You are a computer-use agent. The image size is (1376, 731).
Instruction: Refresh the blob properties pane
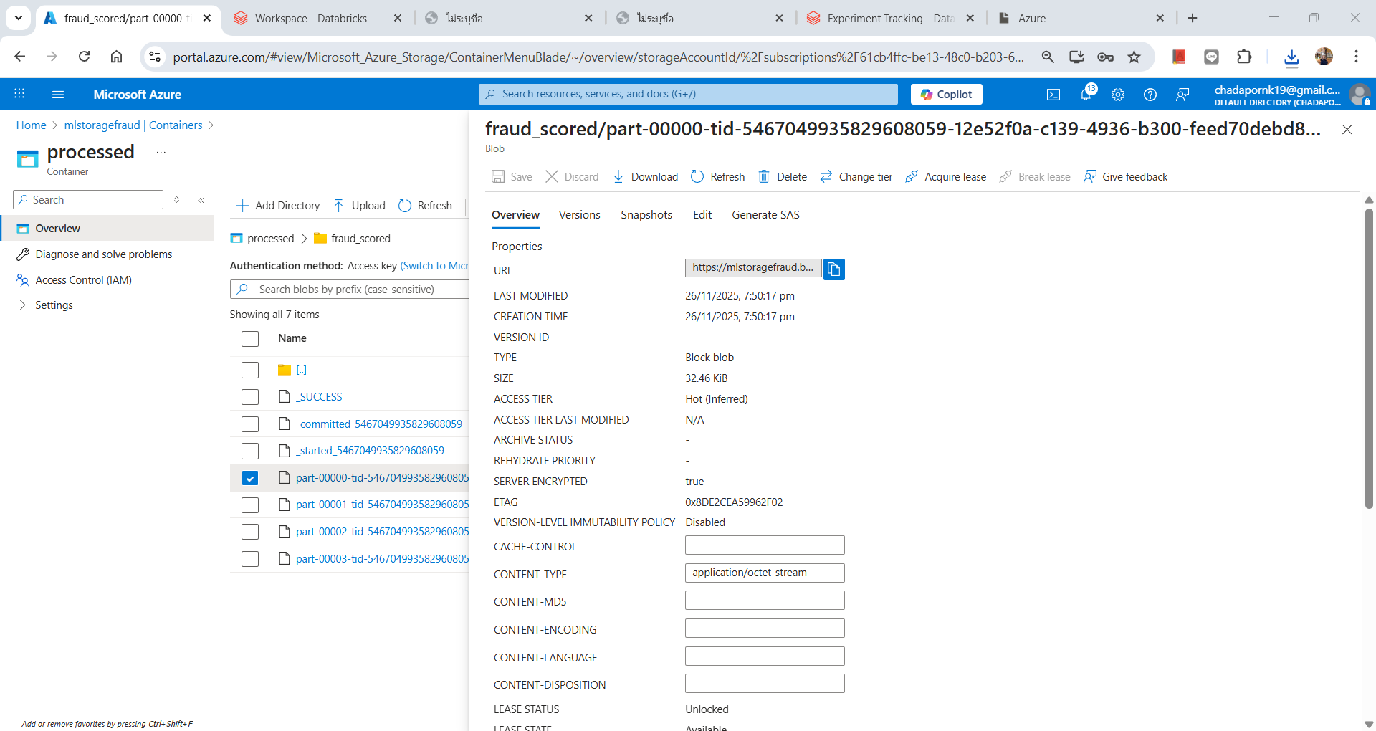pos(717,177)
